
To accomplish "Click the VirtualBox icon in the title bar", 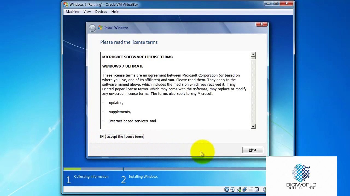I will tap(66, 4).
